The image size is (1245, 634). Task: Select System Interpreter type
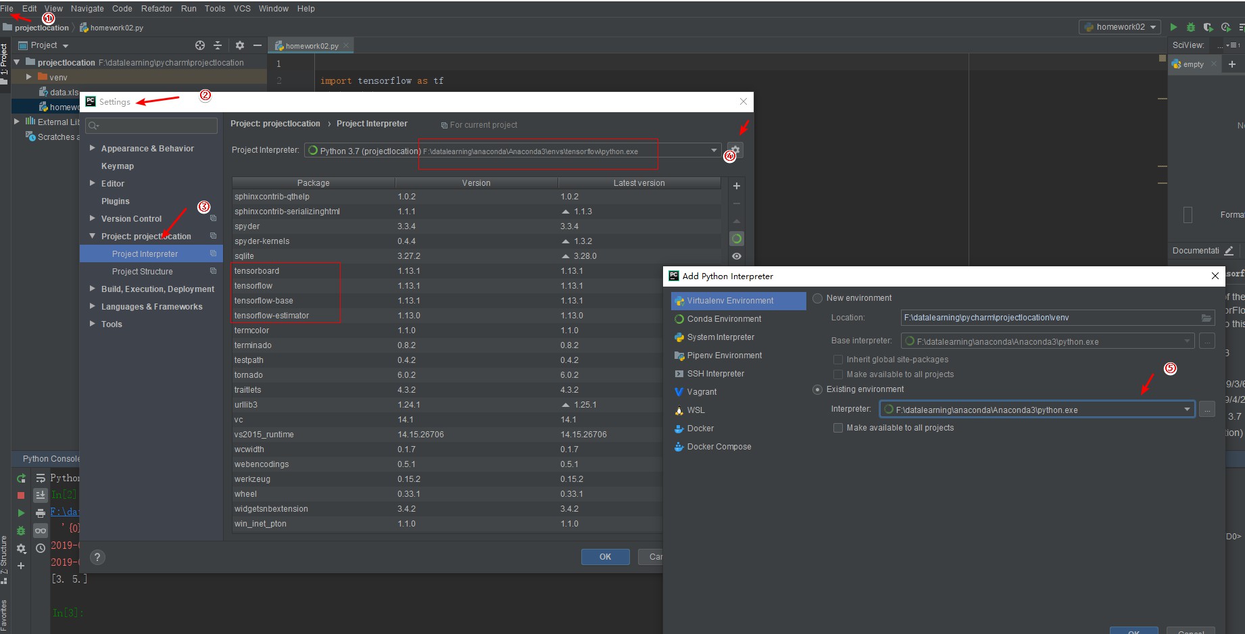pyautogui.click(x=721, y=337)
